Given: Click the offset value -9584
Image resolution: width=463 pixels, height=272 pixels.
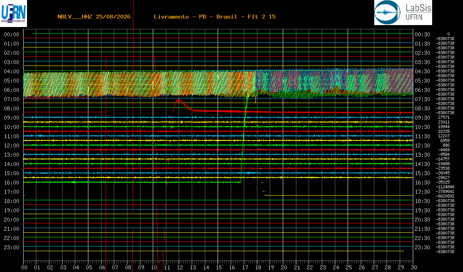Looking at the screenshot, I should [x=444, y=154].
